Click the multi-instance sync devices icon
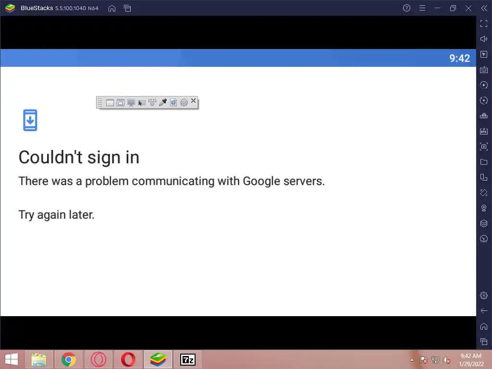 (484, 177)
